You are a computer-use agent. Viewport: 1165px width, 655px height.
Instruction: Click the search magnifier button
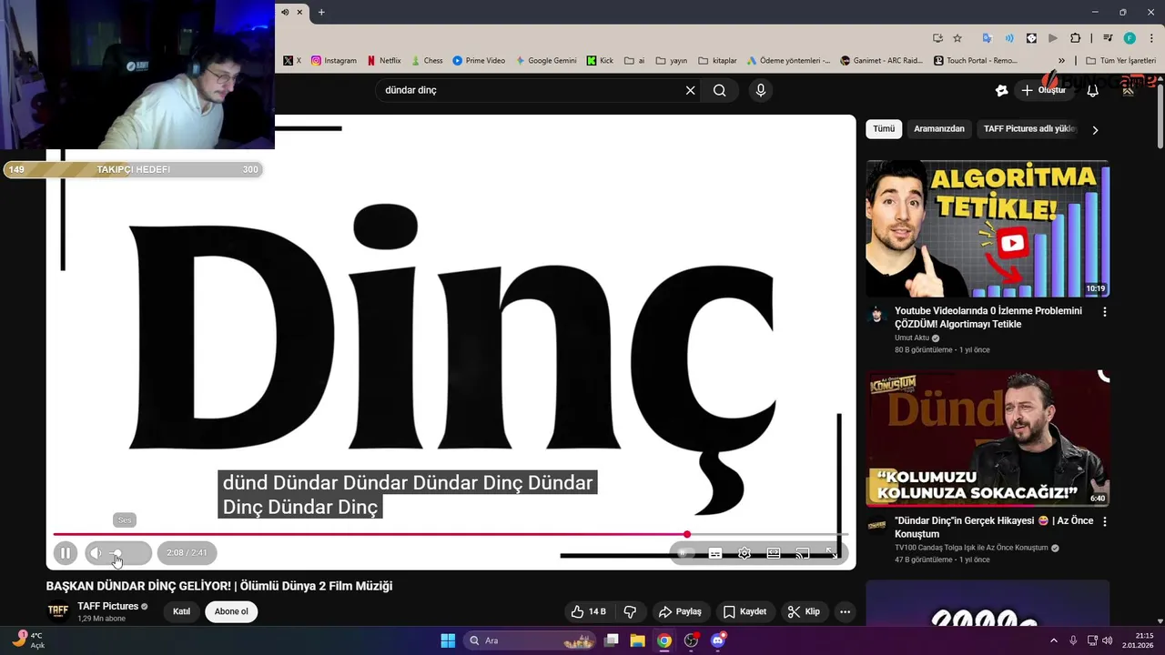click(720, 90)
